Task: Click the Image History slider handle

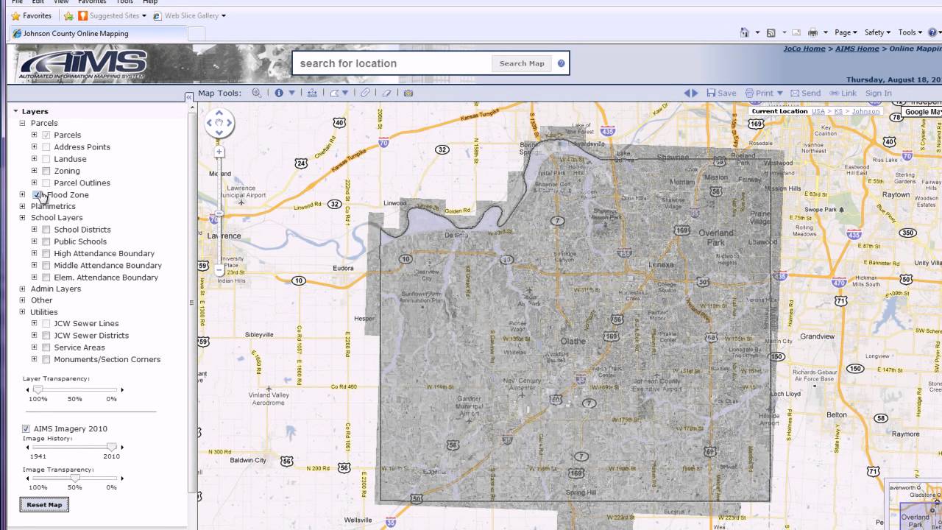Action: (x=111, y=447)
